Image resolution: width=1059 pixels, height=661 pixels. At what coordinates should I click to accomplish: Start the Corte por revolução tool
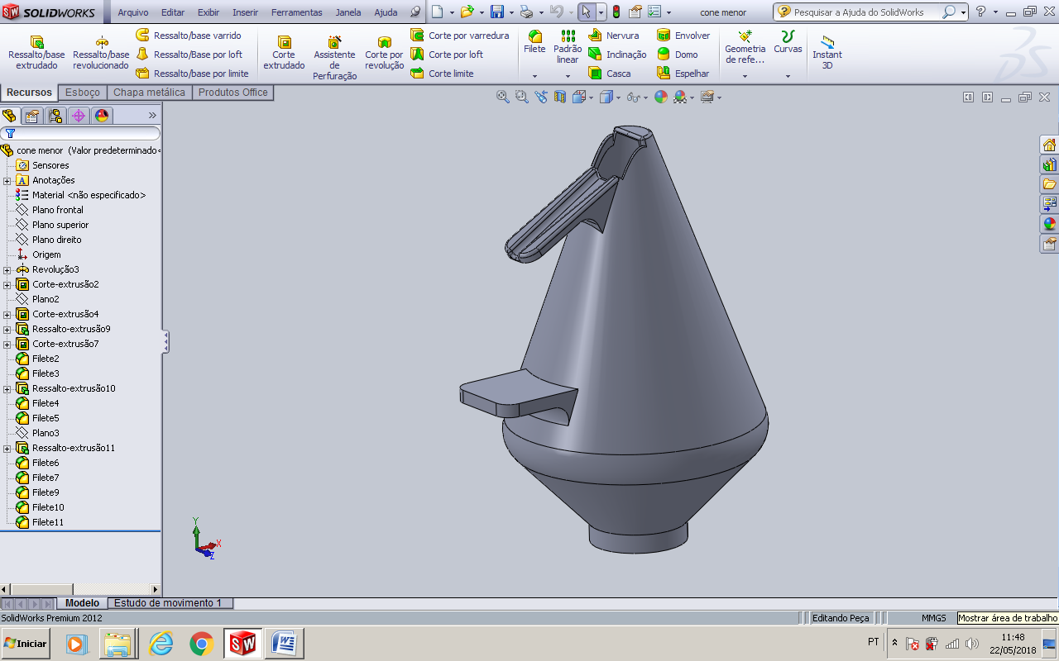coord(385,52)
